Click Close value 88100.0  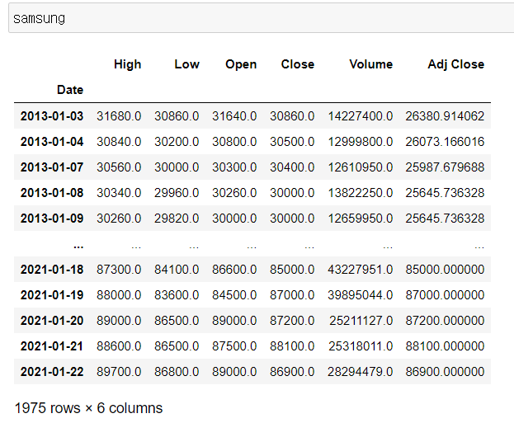tap(292, 346)
